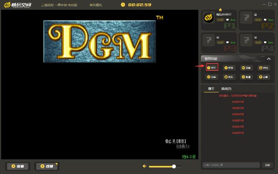
Task: Select the empty P4 player slot avatar
Action: 246,40
